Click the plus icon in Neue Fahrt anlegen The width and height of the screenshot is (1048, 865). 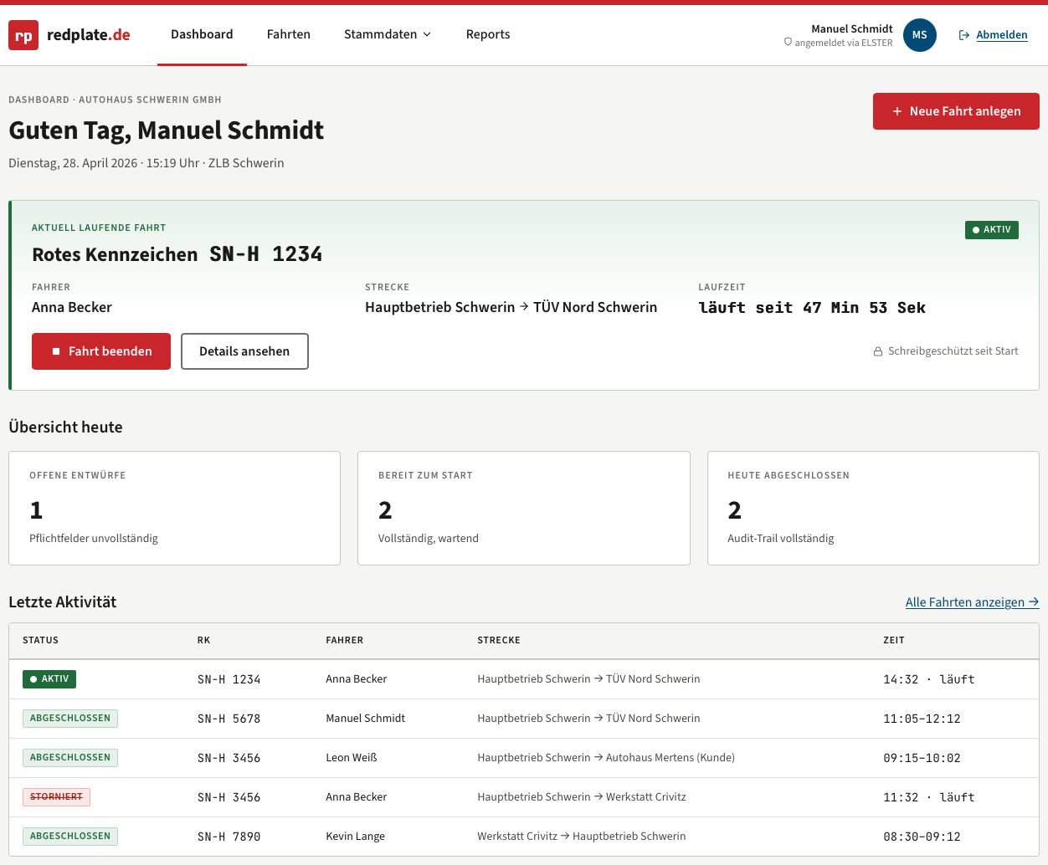[897, 111]
